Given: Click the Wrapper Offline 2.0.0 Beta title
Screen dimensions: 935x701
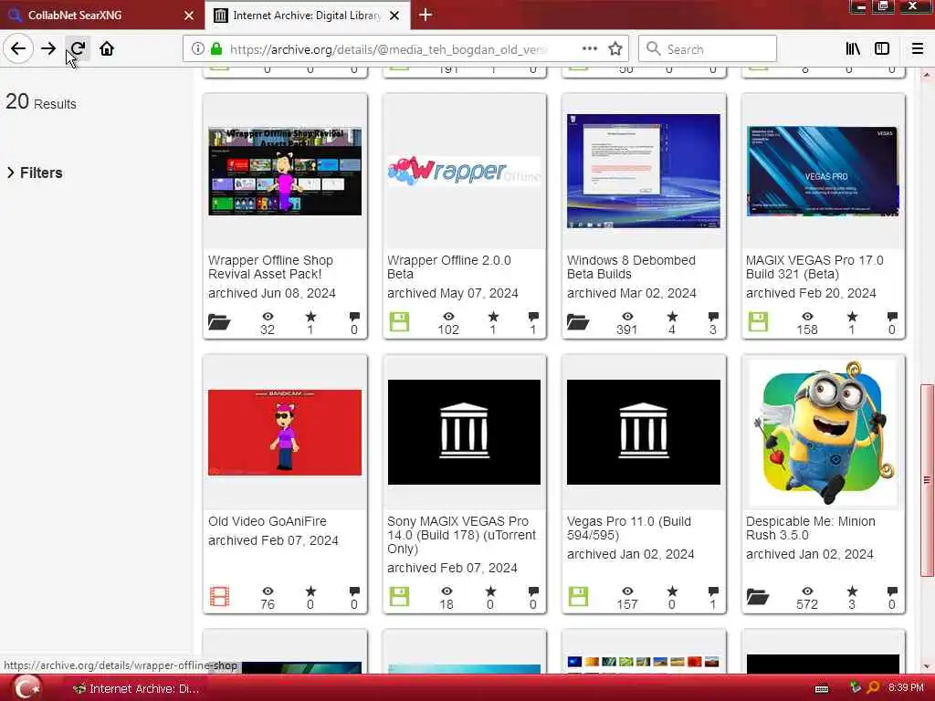Looking at the screenshot, I should click(448, 267).
